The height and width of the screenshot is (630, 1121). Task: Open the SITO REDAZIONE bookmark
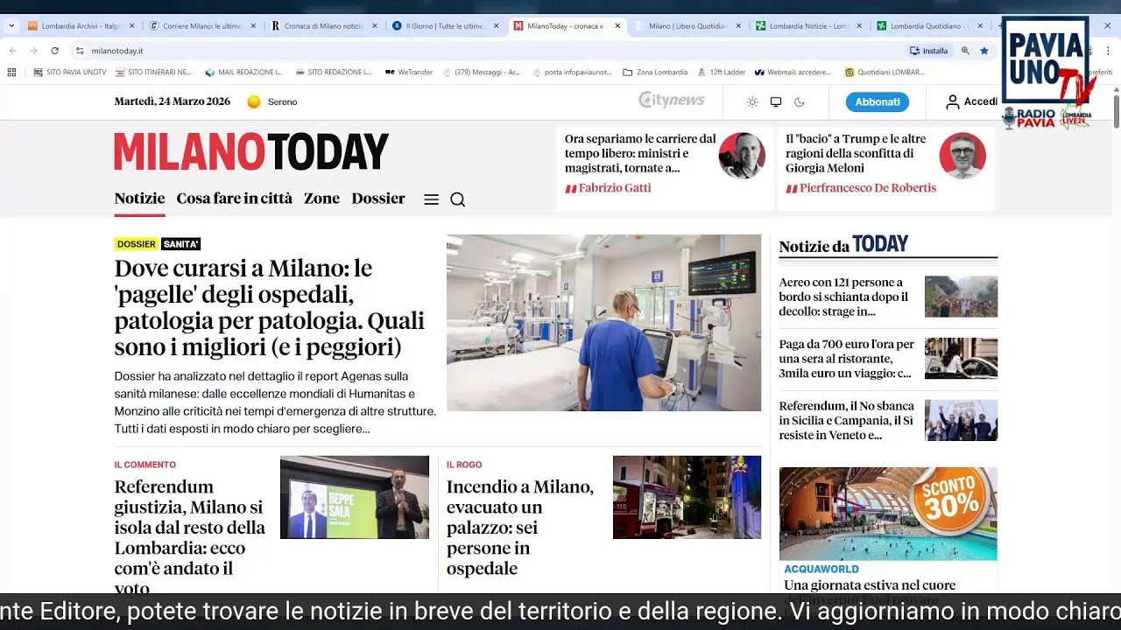[334, 72]
